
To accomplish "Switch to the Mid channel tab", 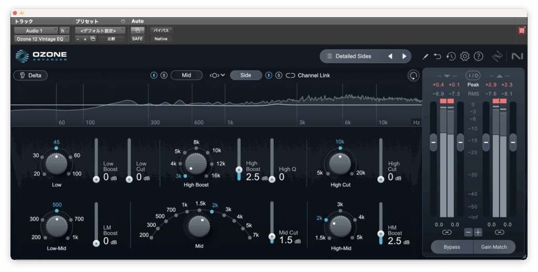I will tap(186, 76).
